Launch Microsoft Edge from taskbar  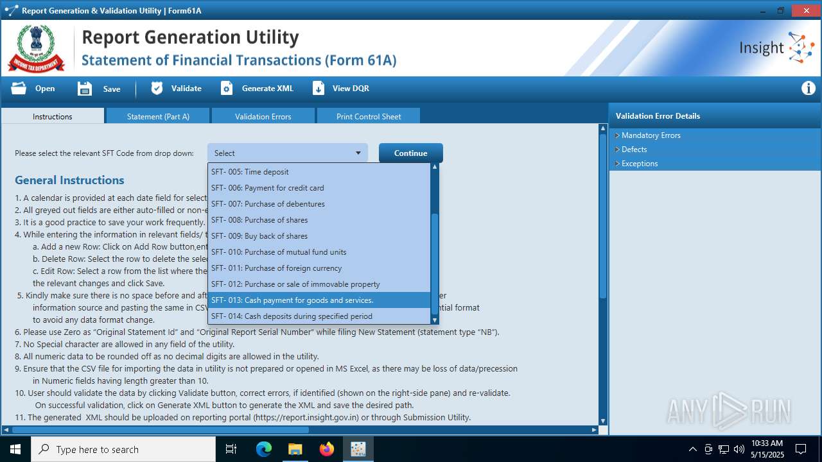(x=264, y=449)
